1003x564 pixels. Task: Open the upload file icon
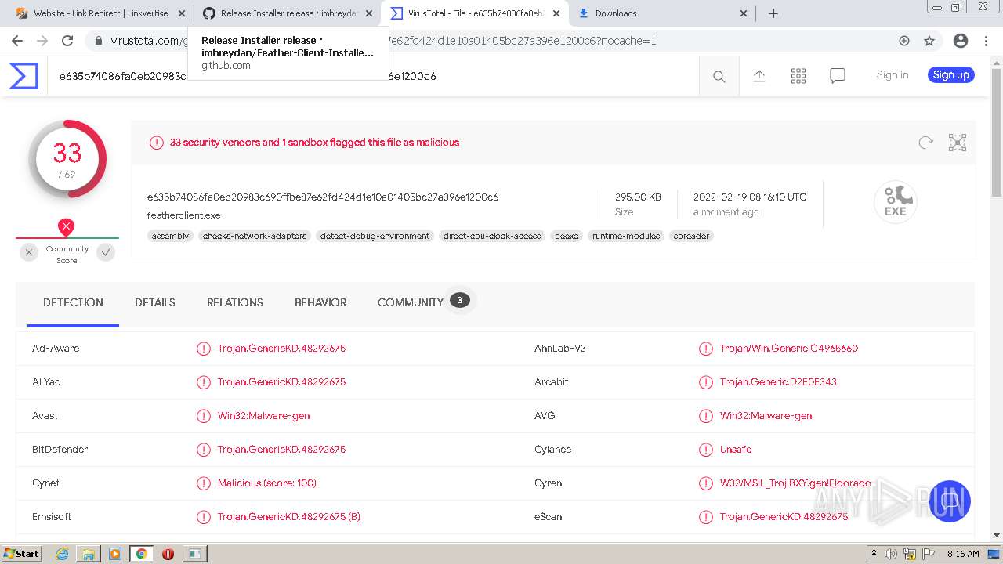tap(759, 76)
